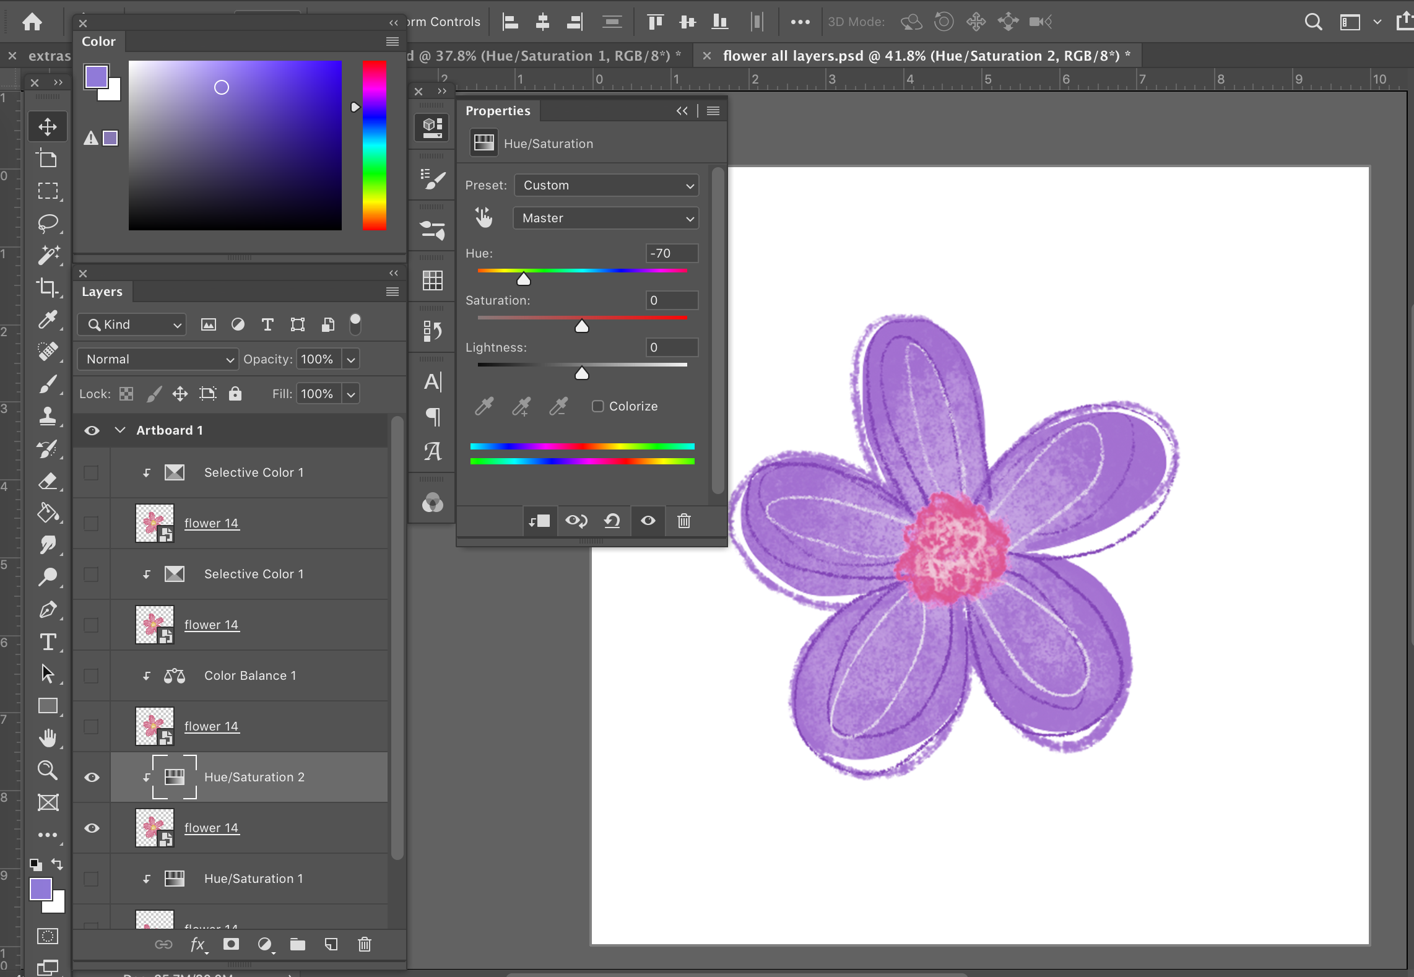Select the Rectangular Marquee tool
This screenshot has width=1414, height=977.
[x=48, y=190]
